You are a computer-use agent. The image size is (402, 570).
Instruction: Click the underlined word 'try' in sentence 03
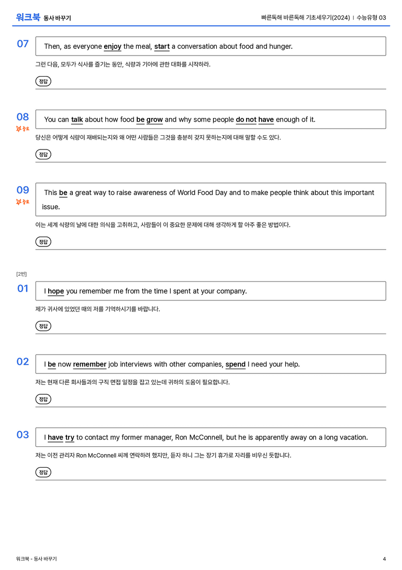[x=70, y=437]
